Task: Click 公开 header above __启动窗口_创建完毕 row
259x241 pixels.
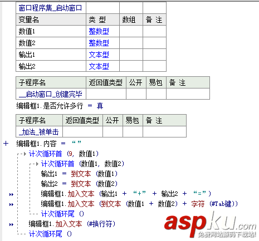Action: [x=136, y=82]
